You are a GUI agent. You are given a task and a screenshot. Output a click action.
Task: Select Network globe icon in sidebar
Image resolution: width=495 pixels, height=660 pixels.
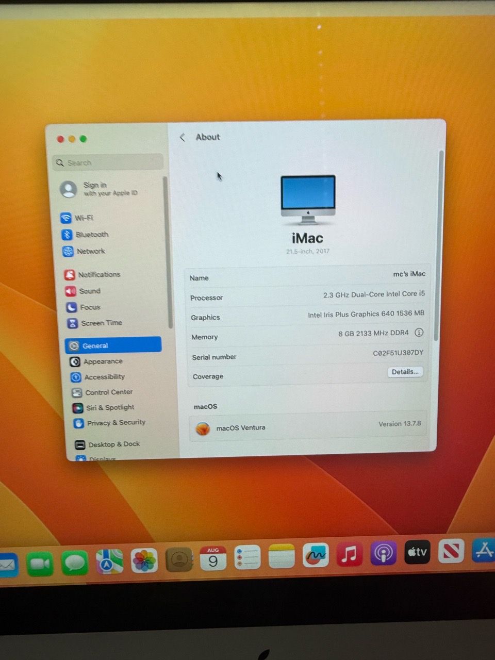68,252
